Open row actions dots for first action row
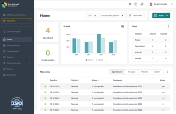 click(x=163, y=86)
